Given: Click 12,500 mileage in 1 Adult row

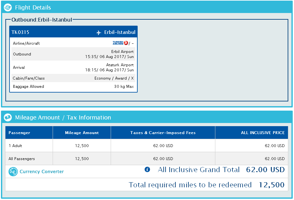Looking at the screenshot, I should tap(82, 146).
